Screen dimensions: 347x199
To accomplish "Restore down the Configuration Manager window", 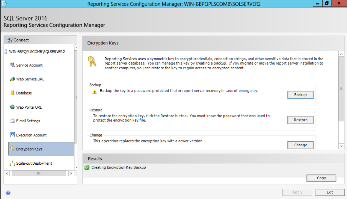I will point(327,3).
